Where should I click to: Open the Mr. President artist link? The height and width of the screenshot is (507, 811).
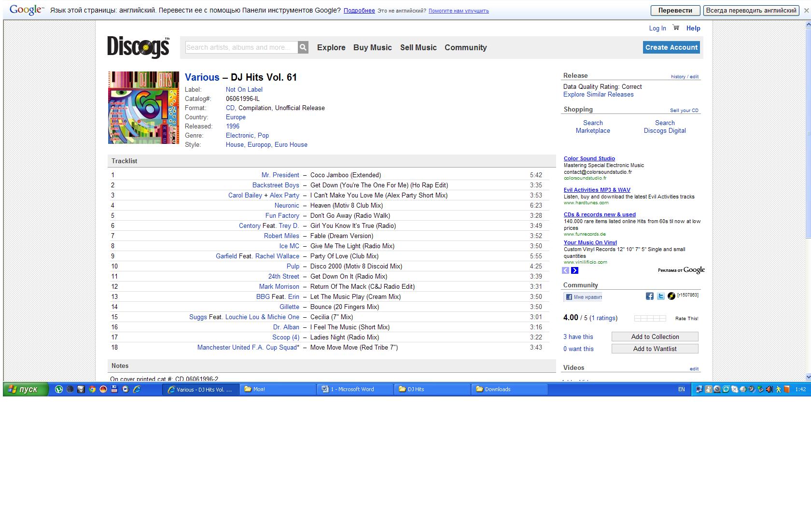pos(280,175)
